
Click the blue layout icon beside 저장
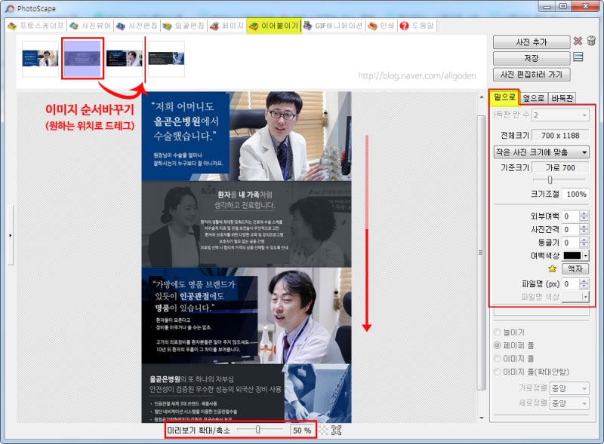coord(578,57)
